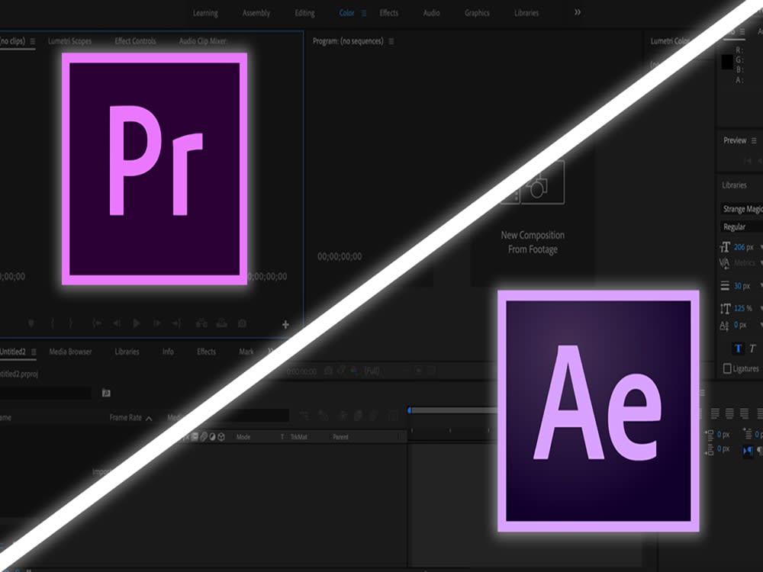The image size is (763, 572).
Task: Toggle the Faux Bold T button
Action: click(x=738, y=349)
